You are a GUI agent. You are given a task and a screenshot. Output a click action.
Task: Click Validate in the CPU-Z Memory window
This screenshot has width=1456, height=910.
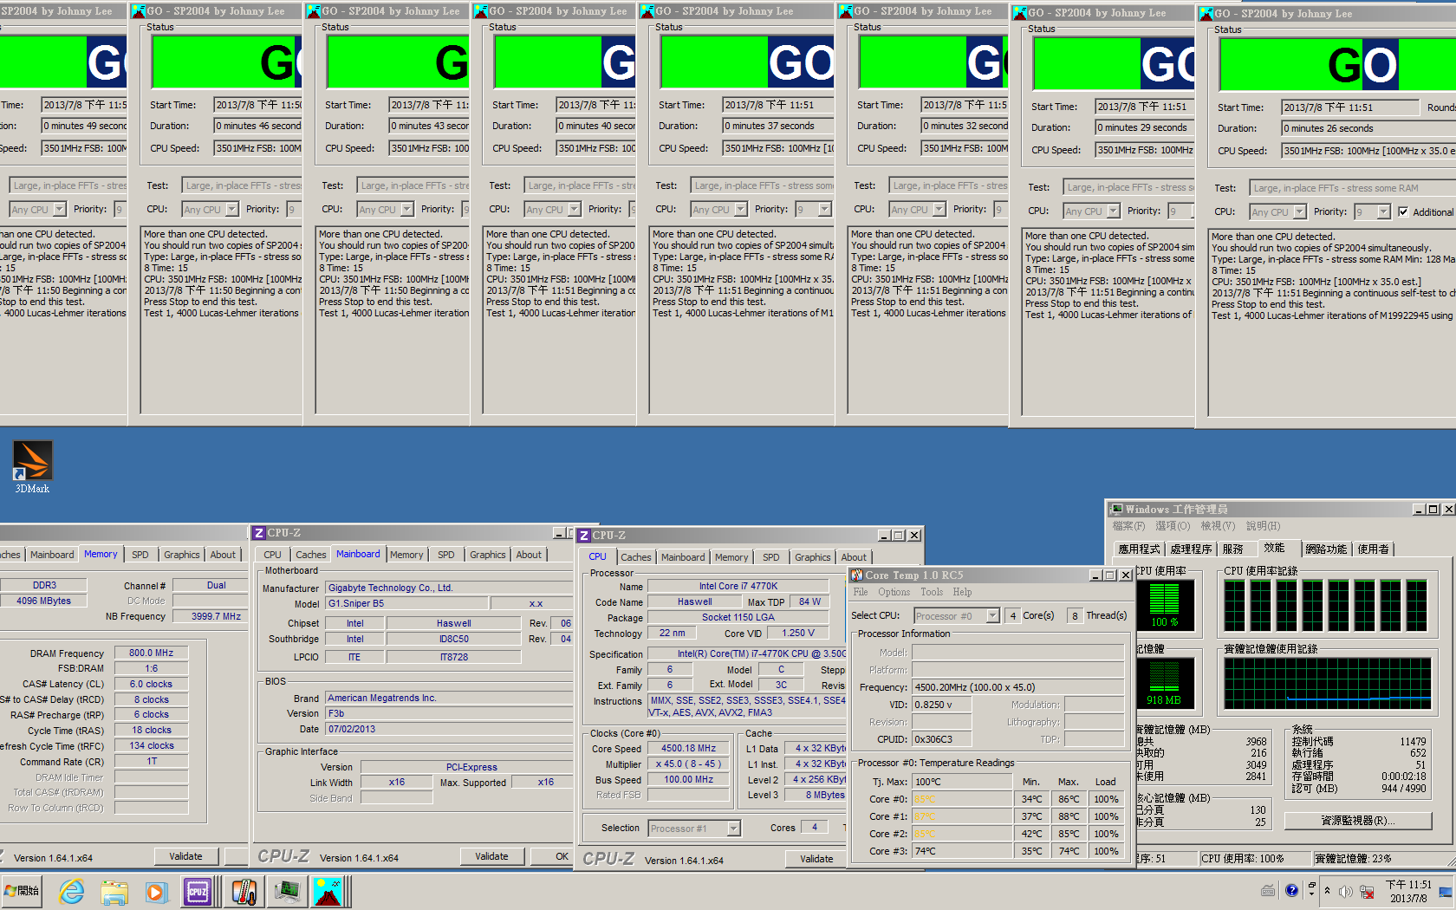point(185,856)
